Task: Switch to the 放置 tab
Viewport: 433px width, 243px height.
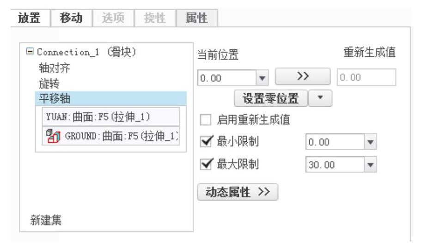Action: pos(30,18)
